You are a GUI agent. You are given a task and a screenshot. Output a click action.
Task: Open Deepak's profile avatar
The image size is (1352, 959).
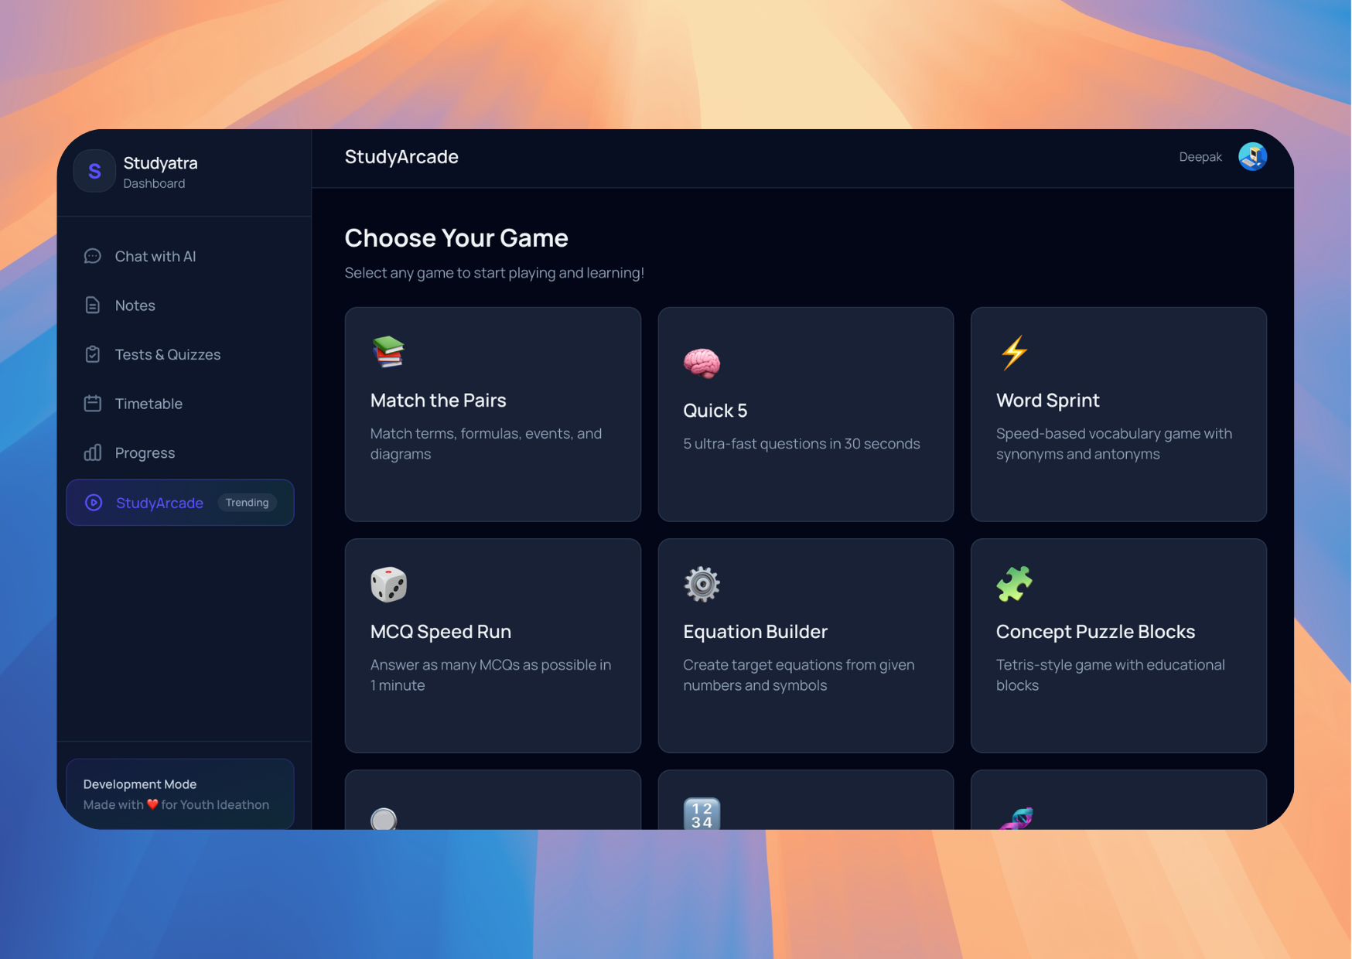pos(1251,157)
